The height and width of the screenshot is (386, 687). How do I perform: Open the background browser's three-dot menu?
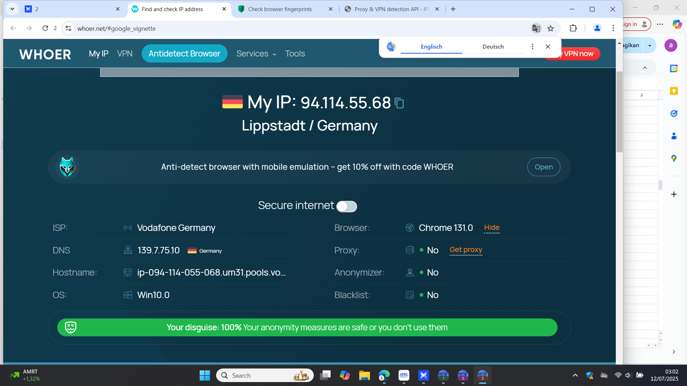660,24
